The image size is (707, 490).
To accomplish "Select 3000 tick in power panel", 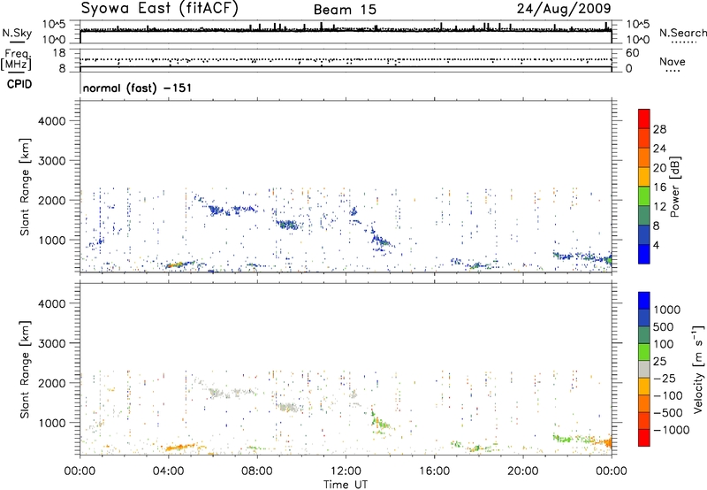I will pyautogui.click(x=51, y=161).
